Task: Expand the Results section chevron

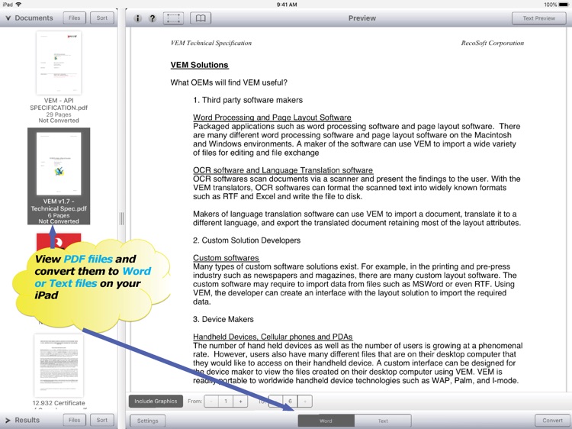Action: pos(8,421)
